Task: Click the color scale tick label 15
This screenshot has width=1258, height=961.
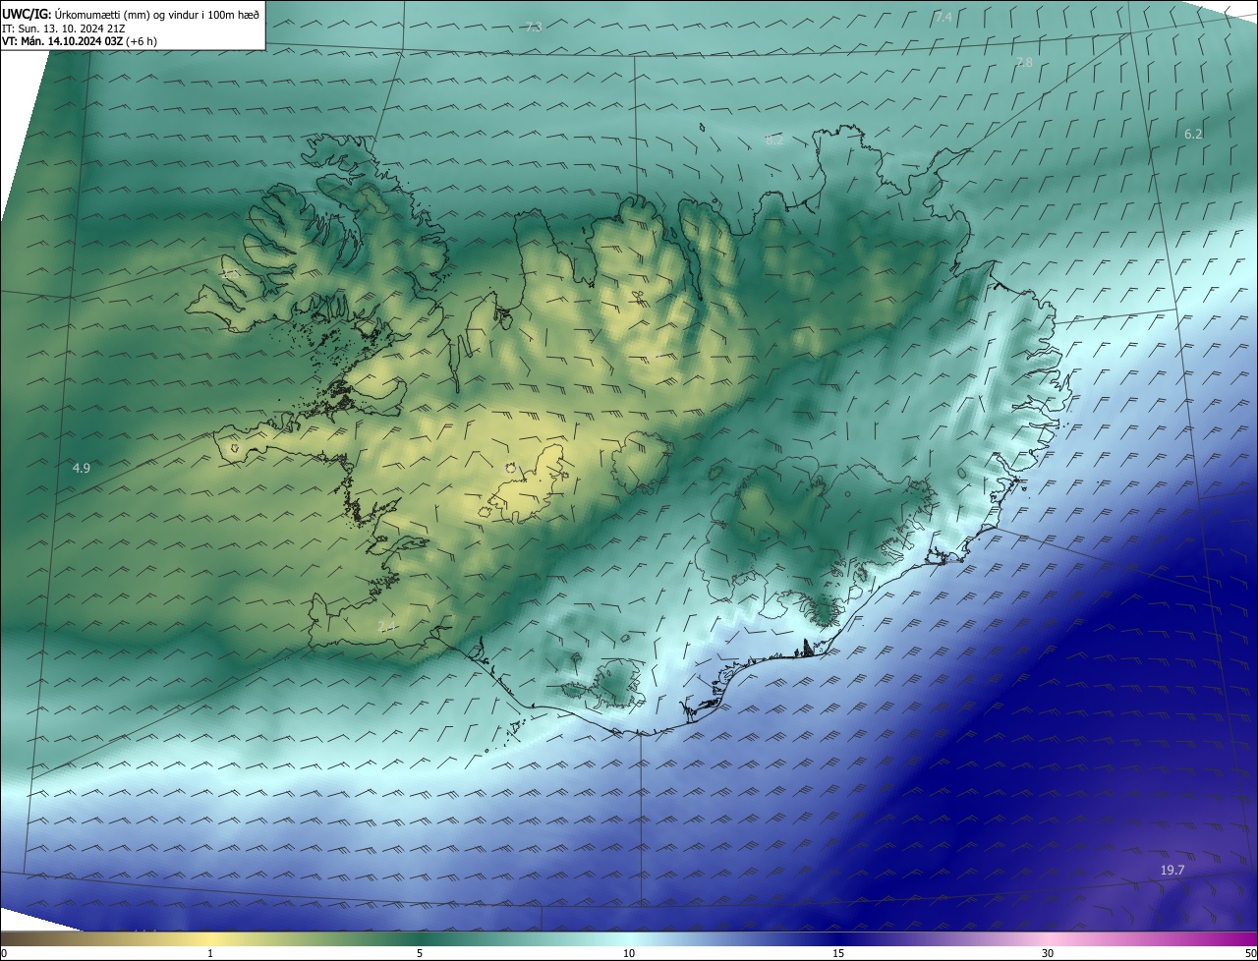Action: coord(838,953)
